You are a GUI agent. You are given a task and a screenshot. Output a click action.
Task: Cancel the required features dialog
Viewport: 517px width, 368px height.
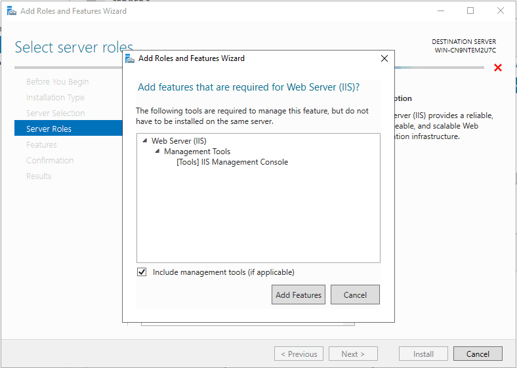point(355,295)
